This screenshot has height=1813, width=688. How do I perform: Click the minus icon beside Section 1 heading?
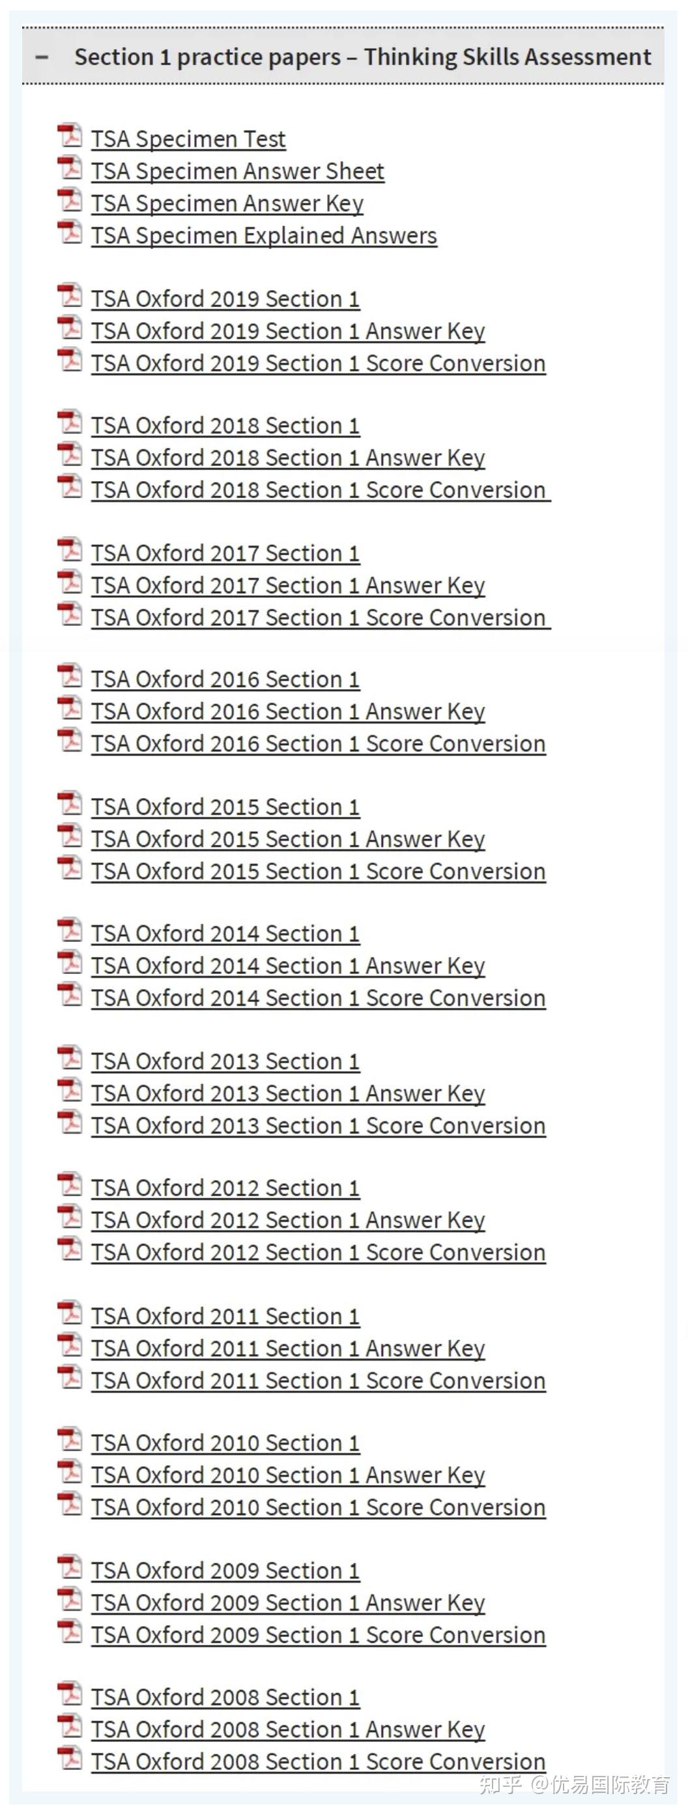pos(42,57)
